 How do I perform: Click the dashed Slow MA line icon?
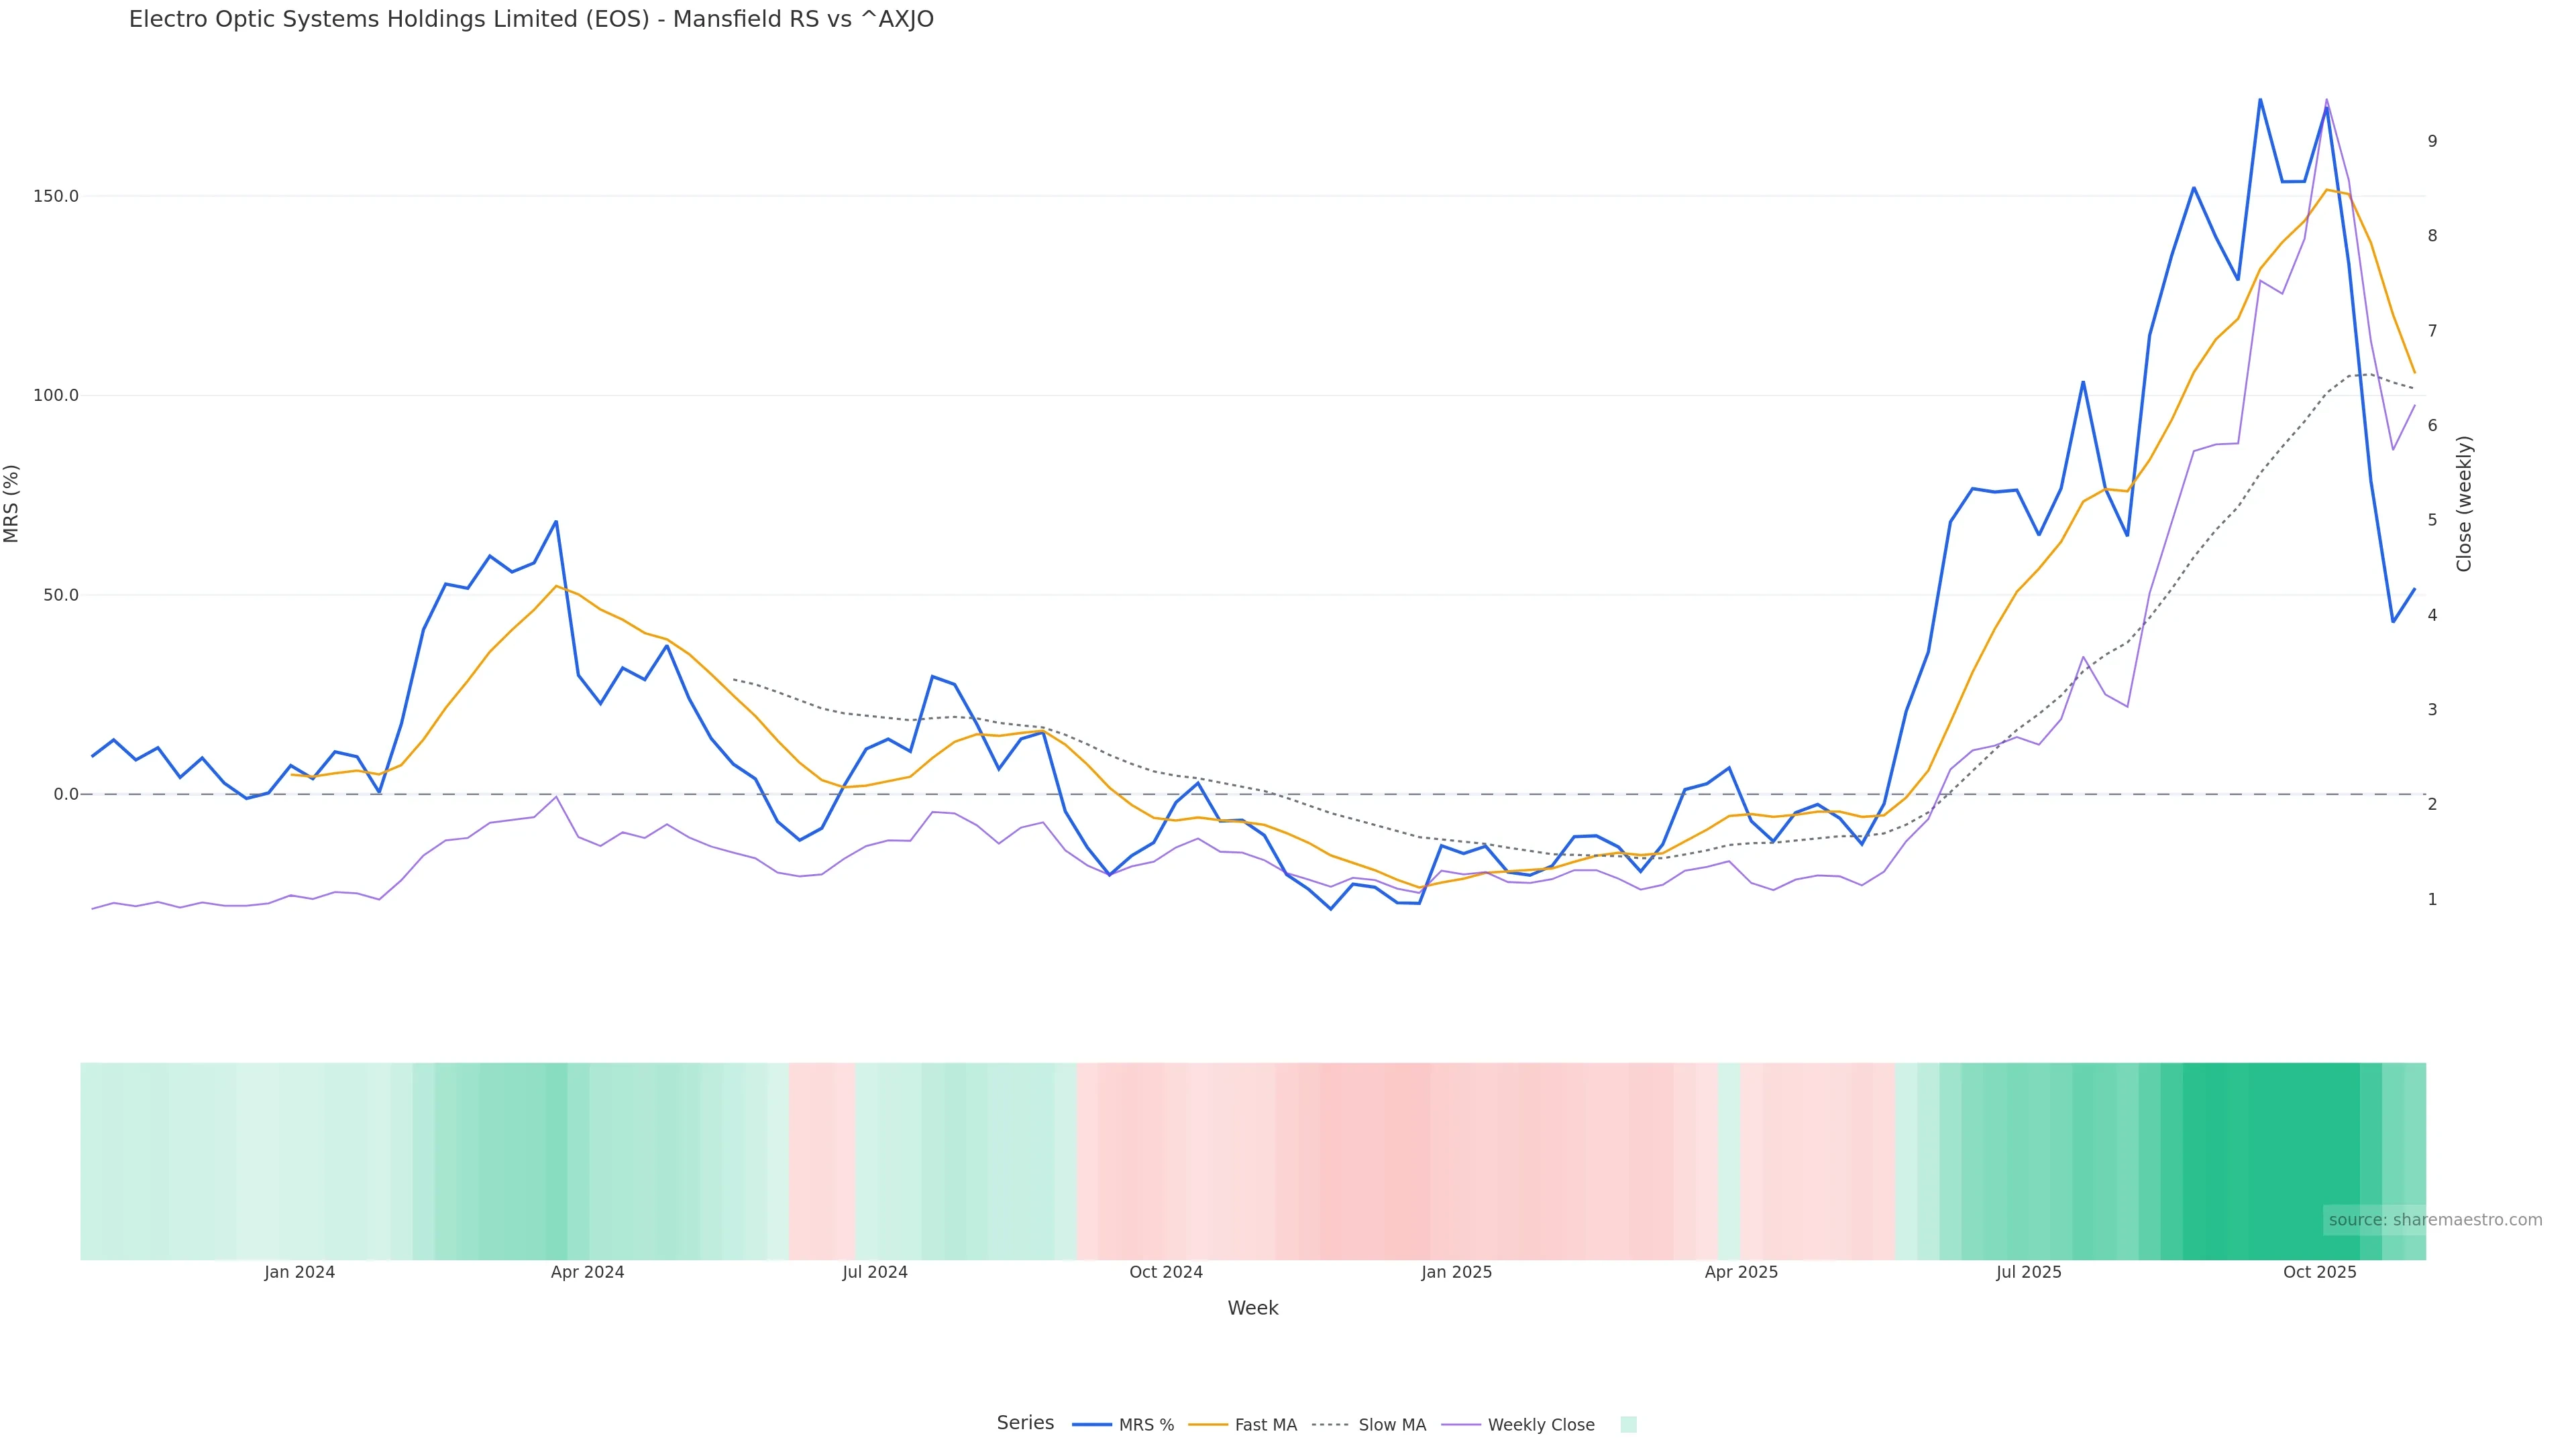point(1330,1425)
